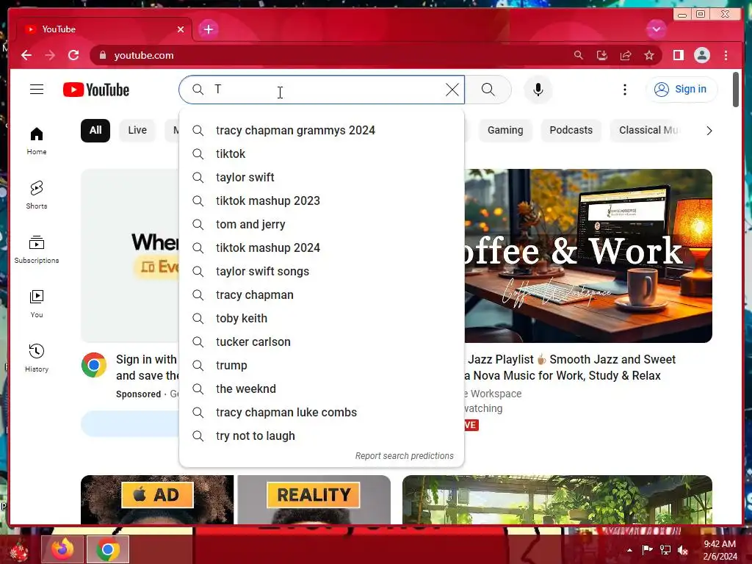Open Firefox from the taskbar

coord(62,549)
